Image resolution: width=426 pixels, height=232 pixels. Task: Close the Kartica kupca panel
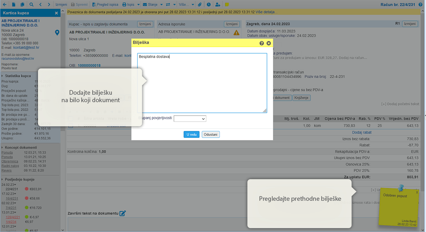(56, 13)
